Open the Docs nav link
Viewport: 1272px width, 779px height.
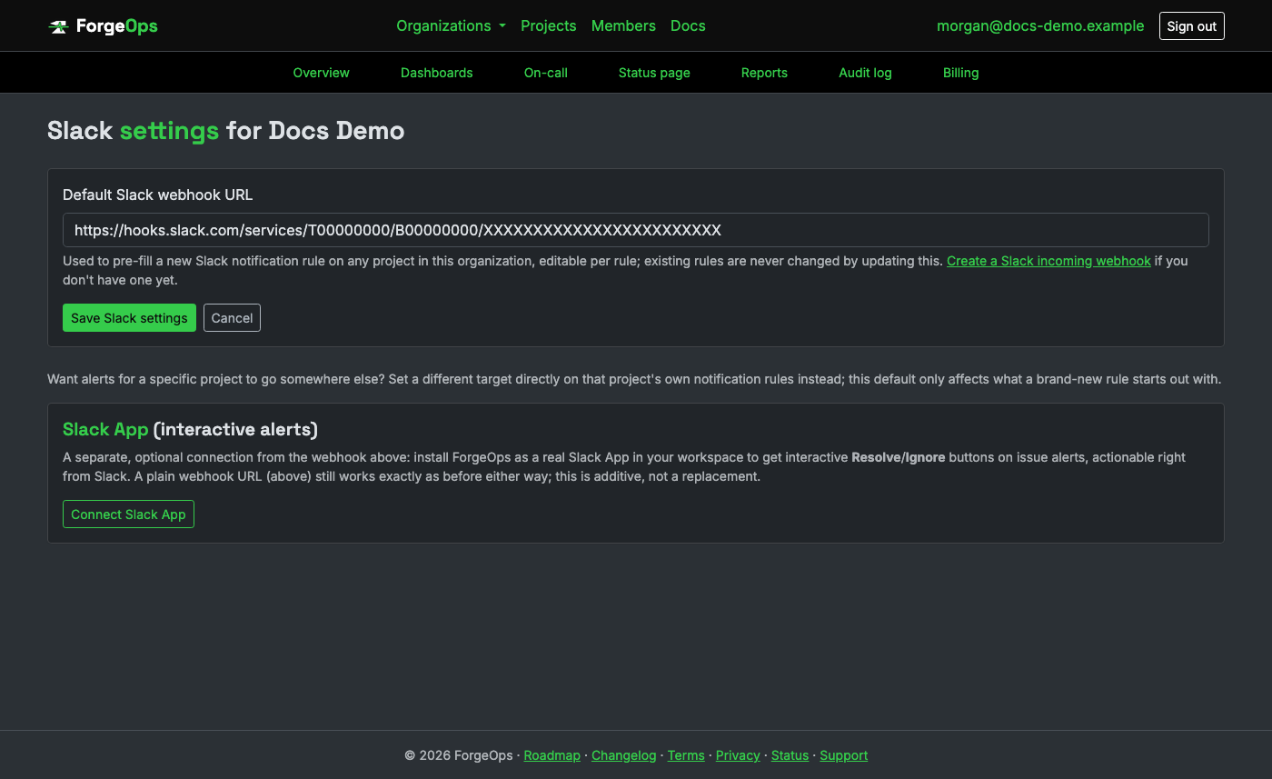(x=688, y=25)
